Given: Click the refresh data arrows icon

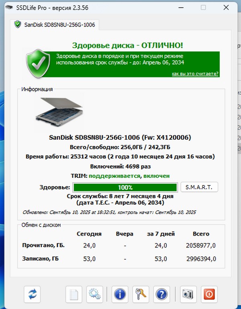Looking at the screenshot, I should (x=33, y=295).
